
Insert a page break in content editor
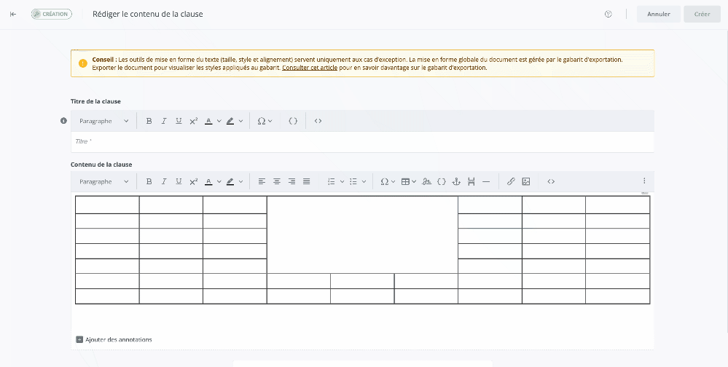coord(471,181)
